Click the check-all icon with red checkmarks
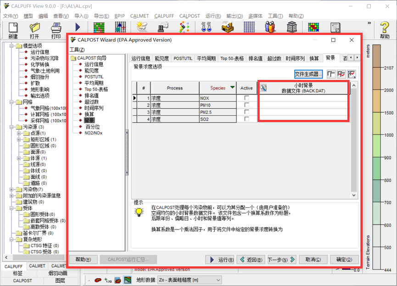The width and height of the screenshot is (397, 286). pyautogui.click(x=341, y=74)
